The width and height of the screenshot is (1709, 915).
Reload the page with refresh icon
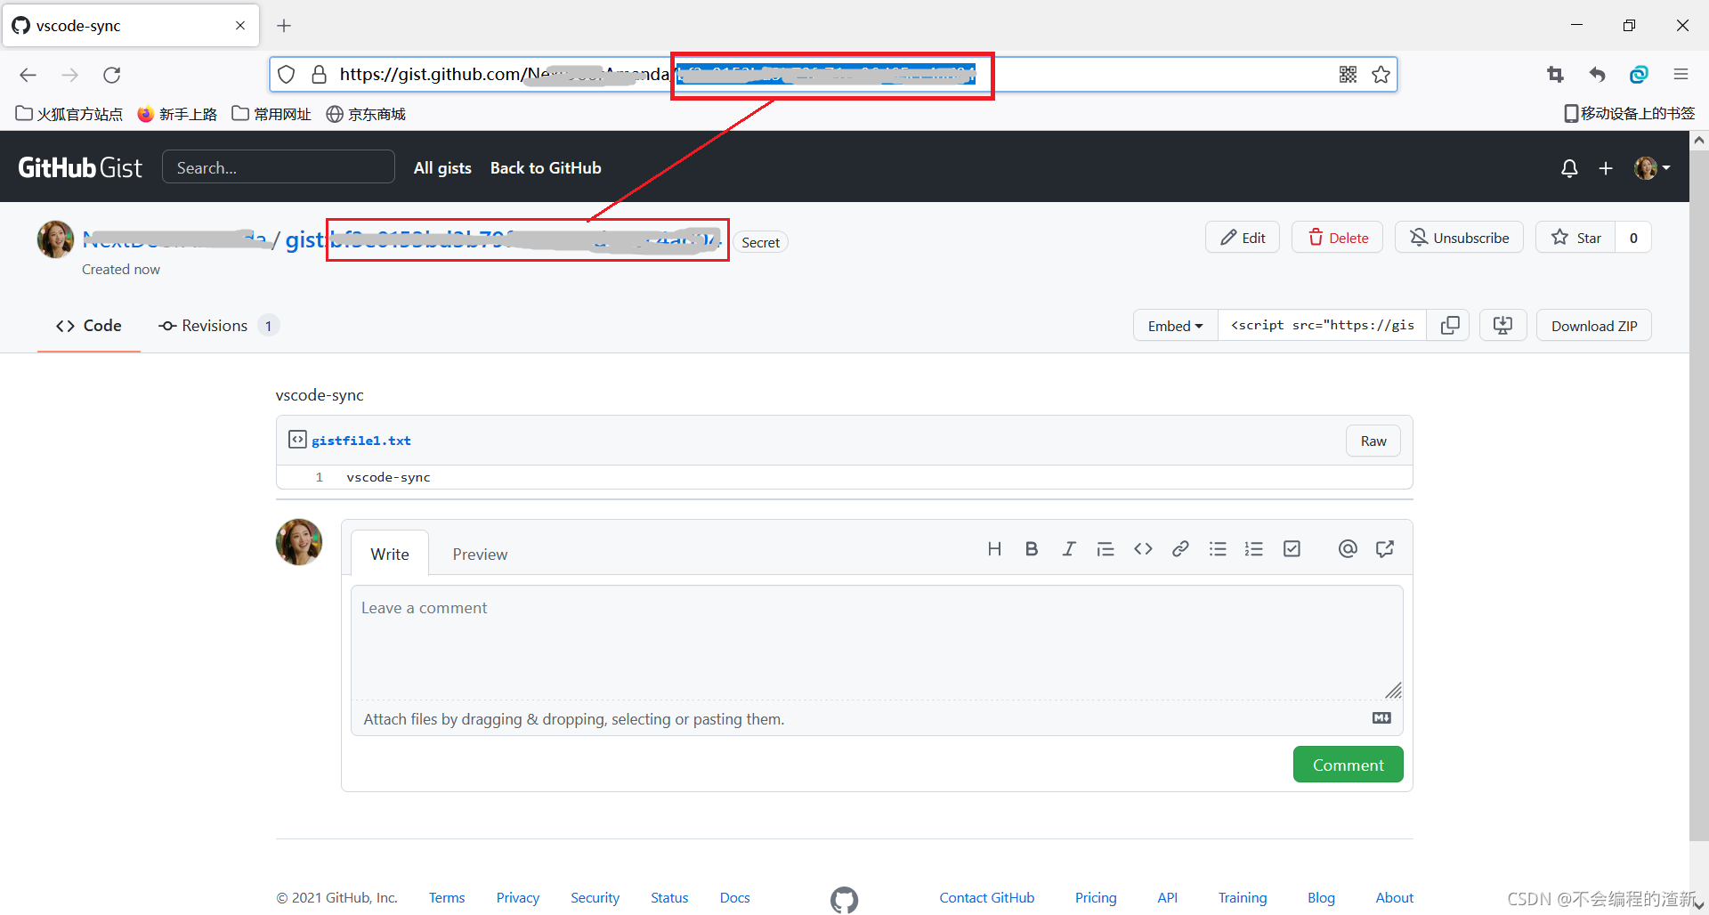[x=112, y=75]
